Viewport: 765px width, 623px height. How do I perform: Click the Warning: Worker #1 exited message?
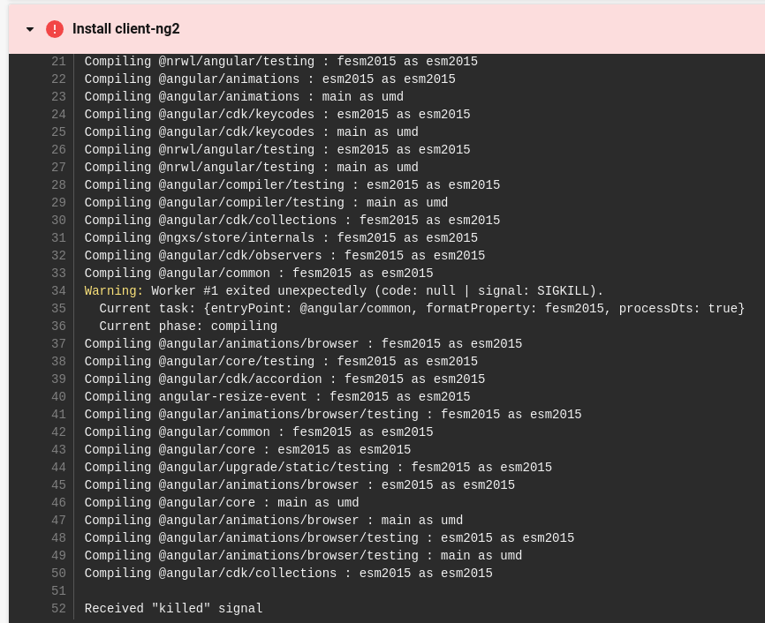[344, 291]
